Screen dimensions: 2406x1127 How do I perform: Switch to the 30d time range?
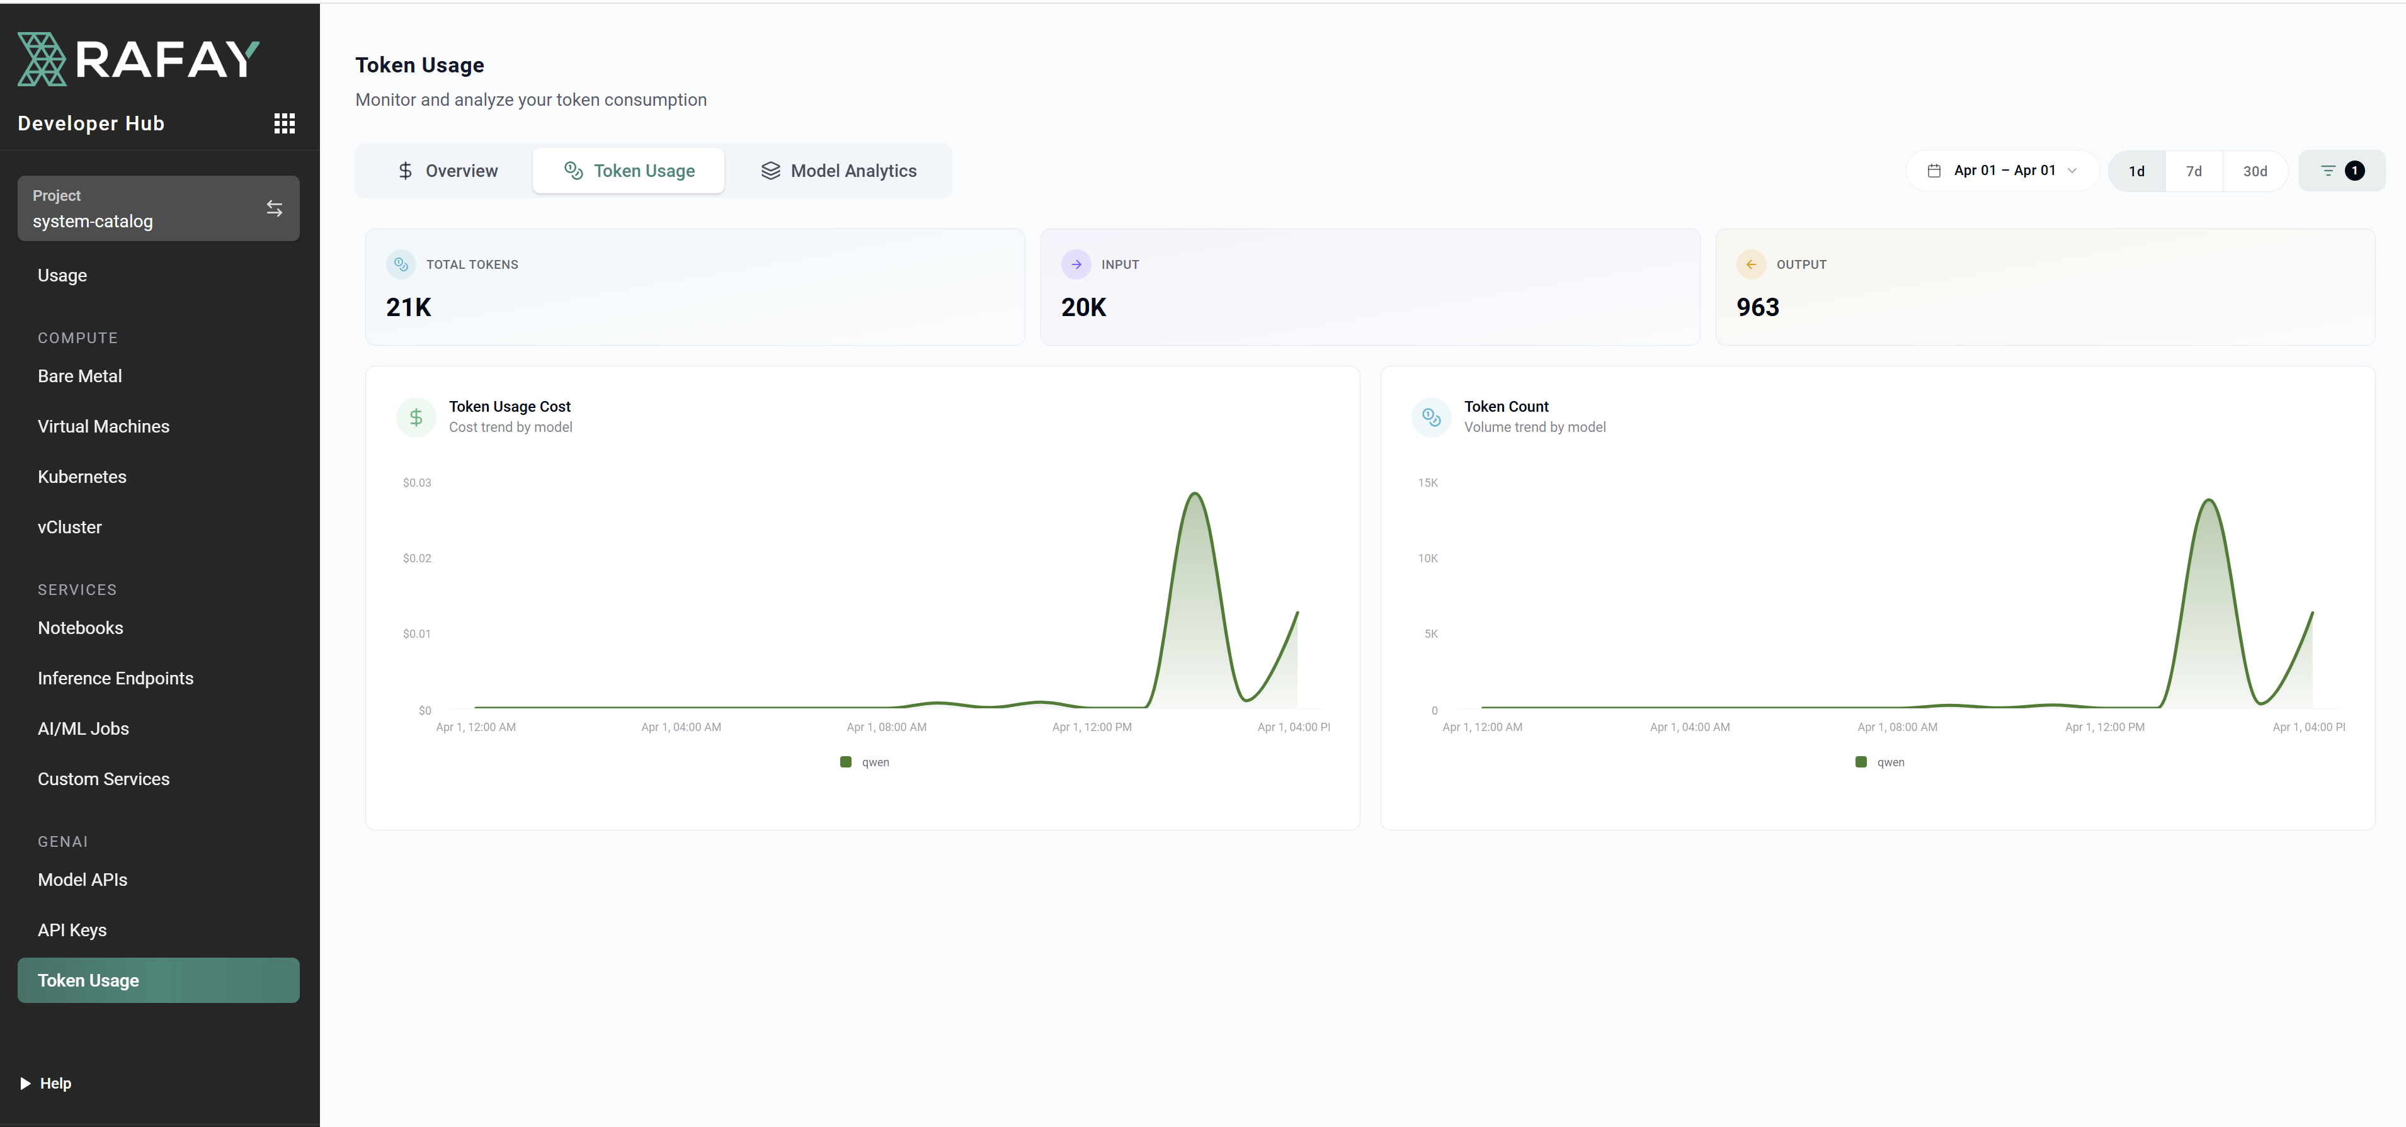point(2255,172)
